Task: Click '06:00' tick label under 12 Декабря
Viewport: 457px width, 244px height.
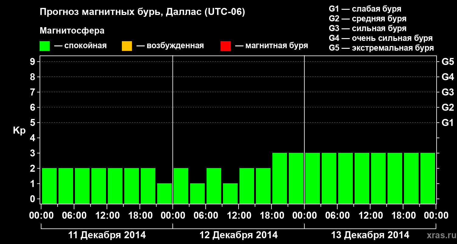Action: (206, 216)
